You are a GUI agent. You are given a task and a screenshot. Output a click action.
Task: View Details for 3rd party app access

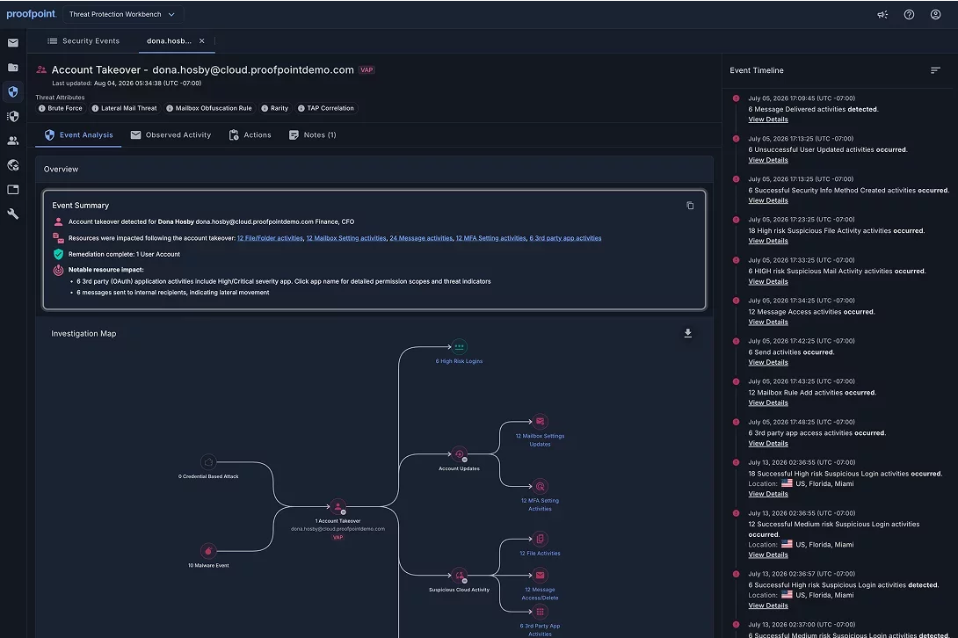pos(768,444)
